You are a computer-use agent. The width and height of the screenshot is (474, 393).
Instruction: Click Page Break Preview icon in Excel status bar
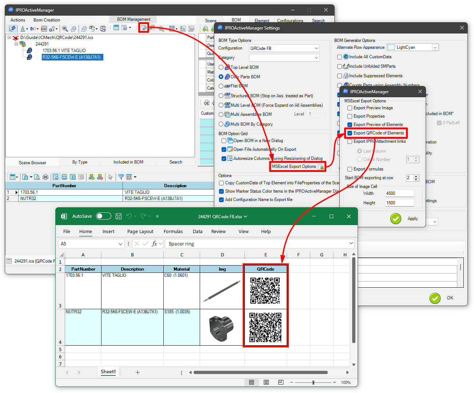point(280,382)
